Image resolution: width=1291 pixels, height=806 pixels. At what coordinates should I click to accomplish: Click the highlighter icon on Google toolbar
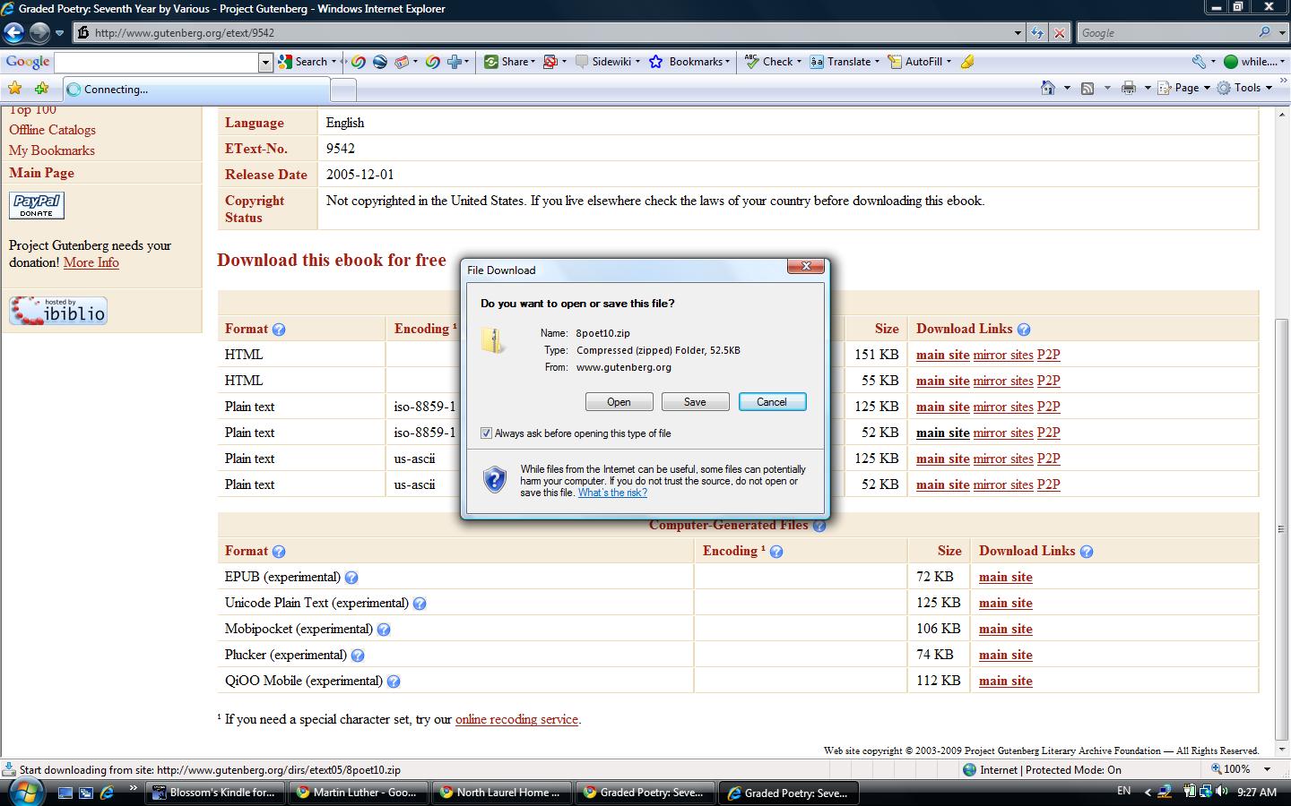click(967, 62)
